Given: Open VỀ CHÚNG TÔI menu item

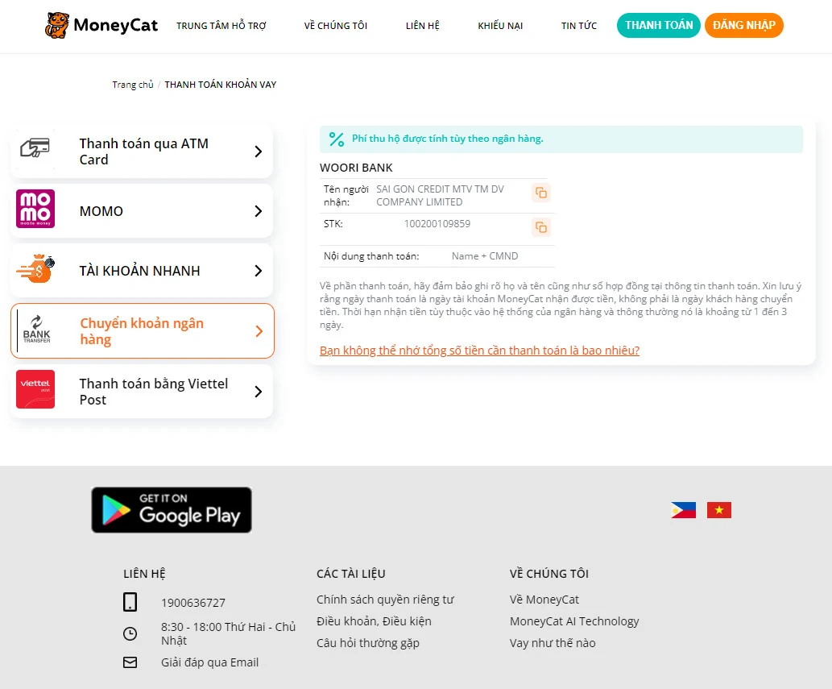Looking at the screenshot, I should point(336,26).
